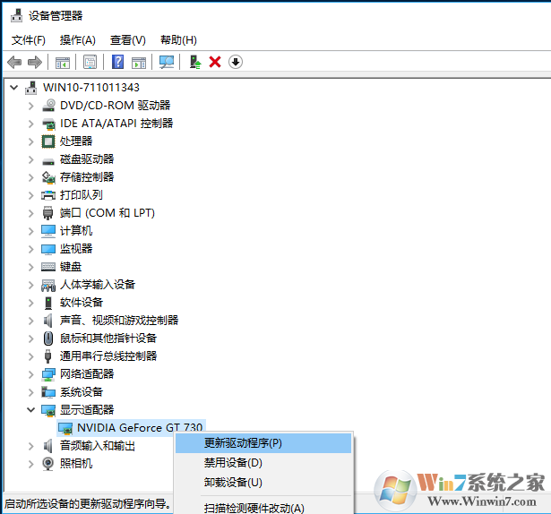Click the DVD/CD-ROM drive icon
Screen dimensions: 551x514
coord(48,106)
